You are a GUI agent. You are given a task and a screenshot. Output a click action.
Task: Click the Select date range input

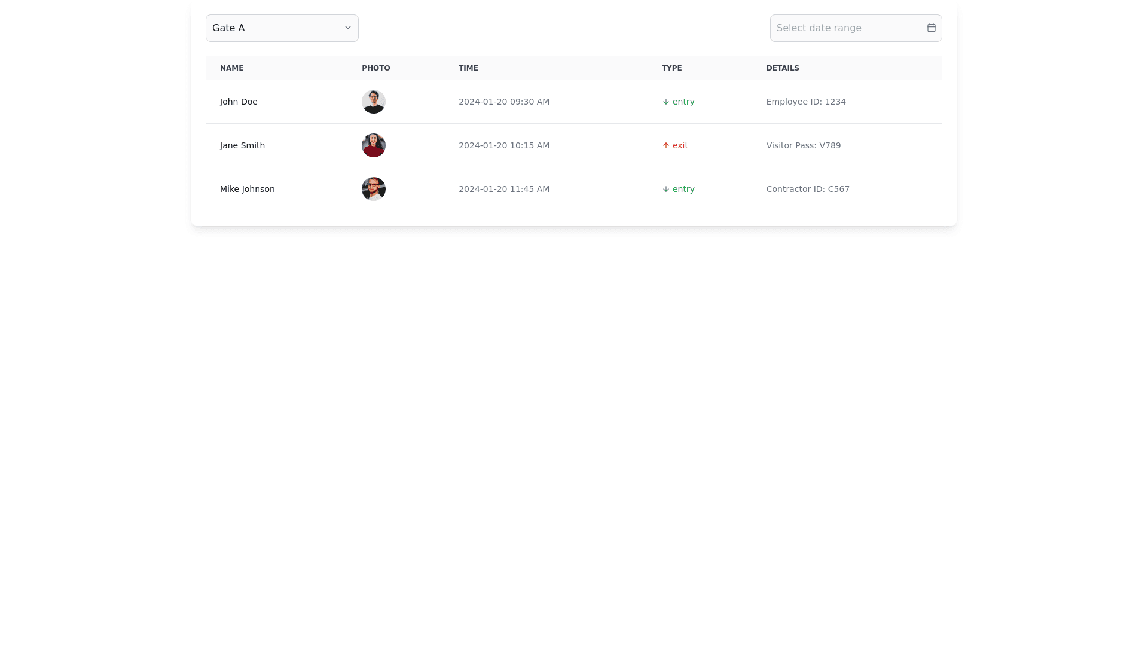coord(846,28)
